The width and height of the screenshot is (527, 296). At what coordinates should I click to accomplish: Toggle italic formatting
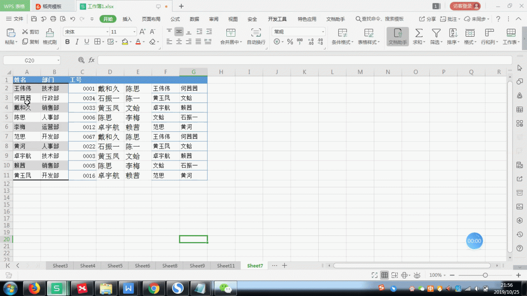tap(77, 42)
